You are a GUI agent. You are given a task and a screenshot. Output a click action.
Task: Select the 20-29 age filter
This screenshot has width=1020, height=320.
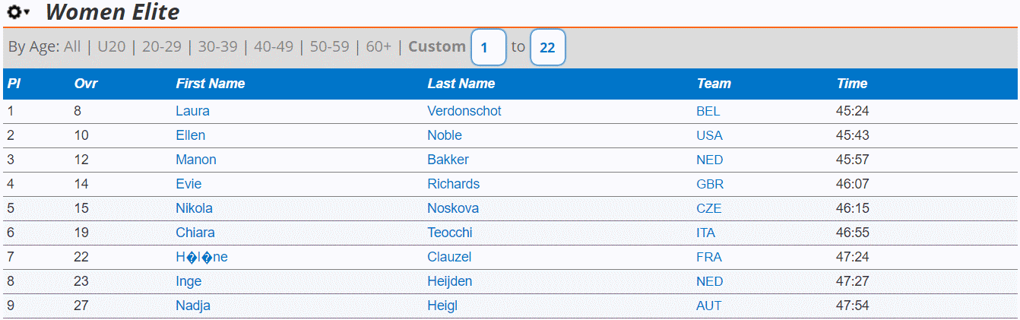tap(162, 47)
